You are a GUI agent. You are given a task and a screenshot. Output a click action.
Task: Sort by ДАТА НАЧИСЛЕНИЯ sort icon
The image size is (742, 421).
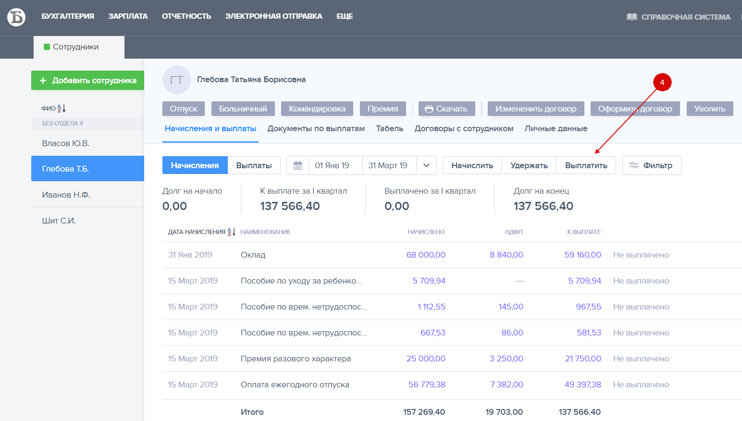pyautogui.click(x=231, y=232)
